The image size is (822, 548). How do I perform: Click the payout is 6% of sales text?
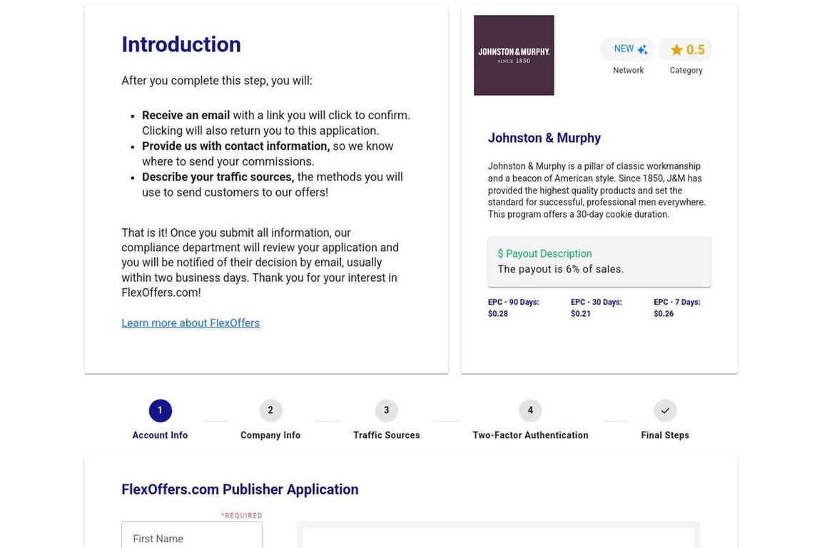tap(560, 269)
